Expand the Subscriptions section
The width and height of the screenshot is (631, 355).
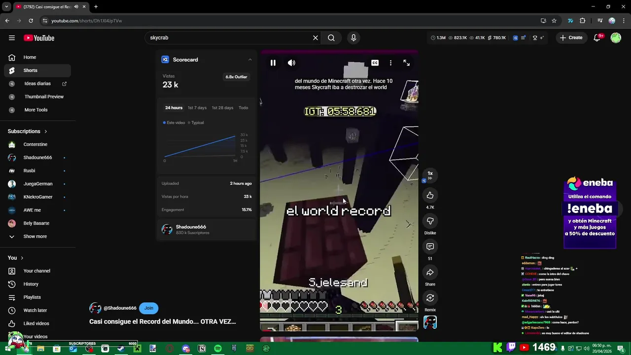point(28,131)
